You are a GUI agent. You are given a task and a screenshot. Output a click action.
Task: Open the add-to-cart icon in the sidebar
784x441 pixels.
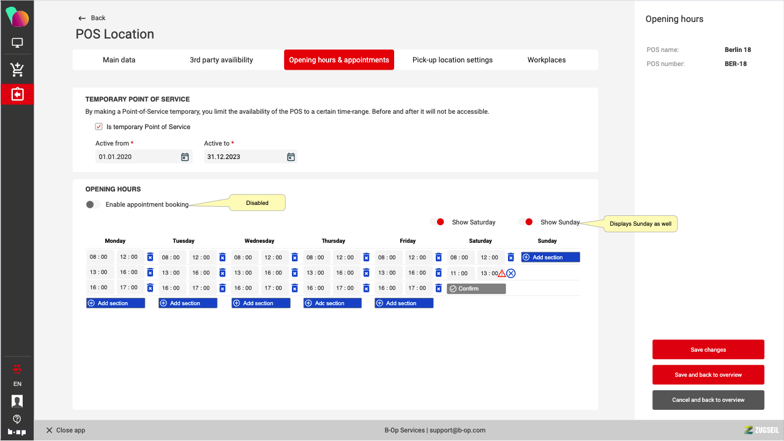pyautogui.click(x=17, y=70)
